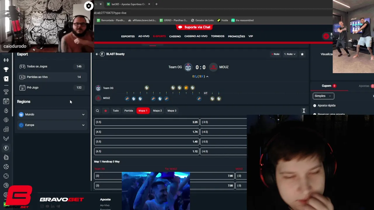The image size is (374, 210).
Task: Select the Mapa 2 tab
Action: [157, 111]
